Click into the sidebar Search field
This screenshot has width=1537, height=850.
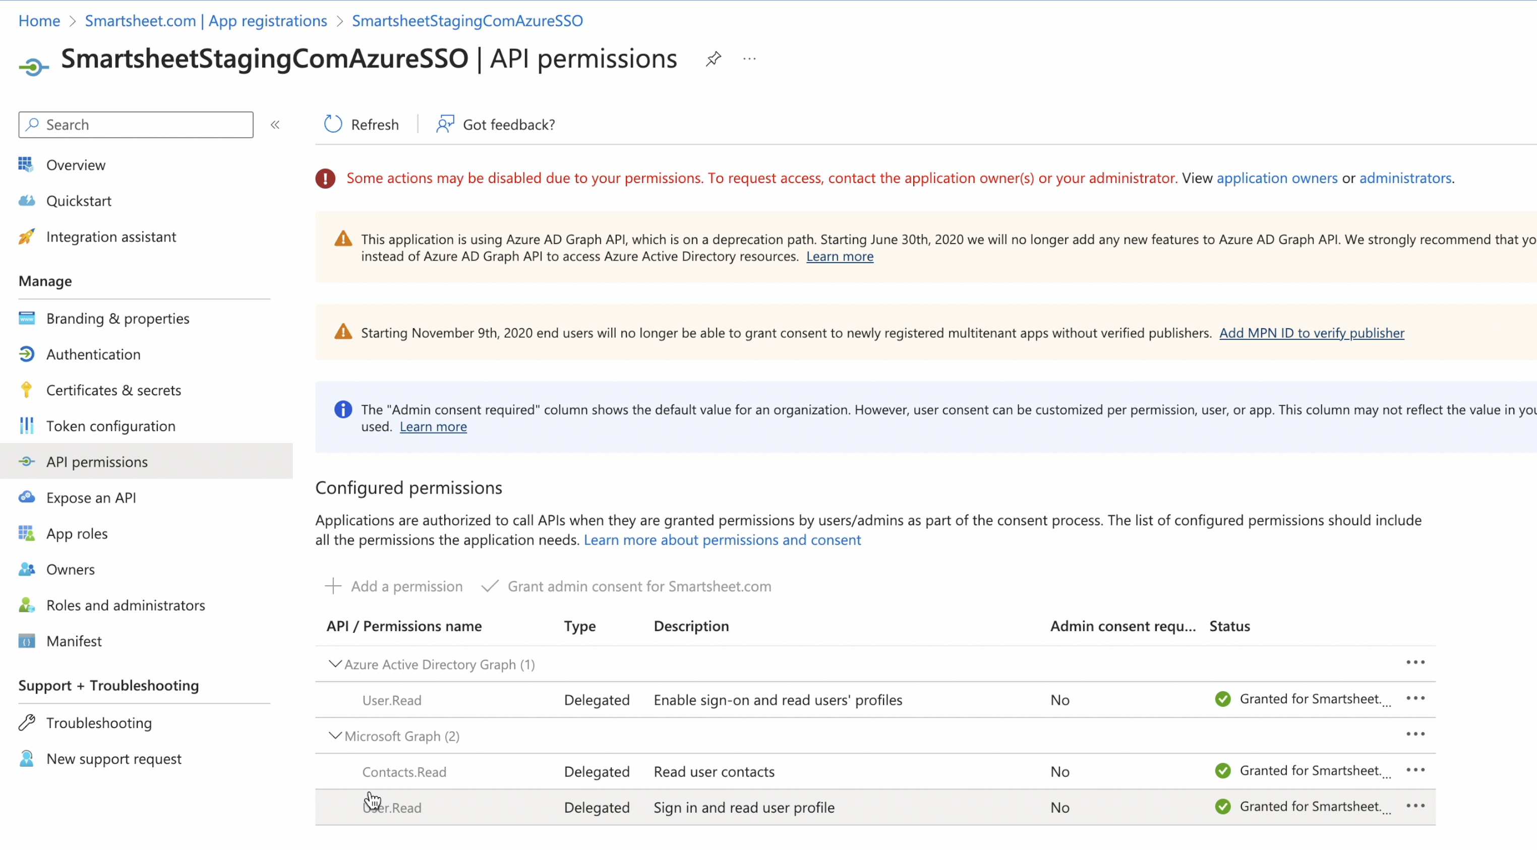point(136,125)
